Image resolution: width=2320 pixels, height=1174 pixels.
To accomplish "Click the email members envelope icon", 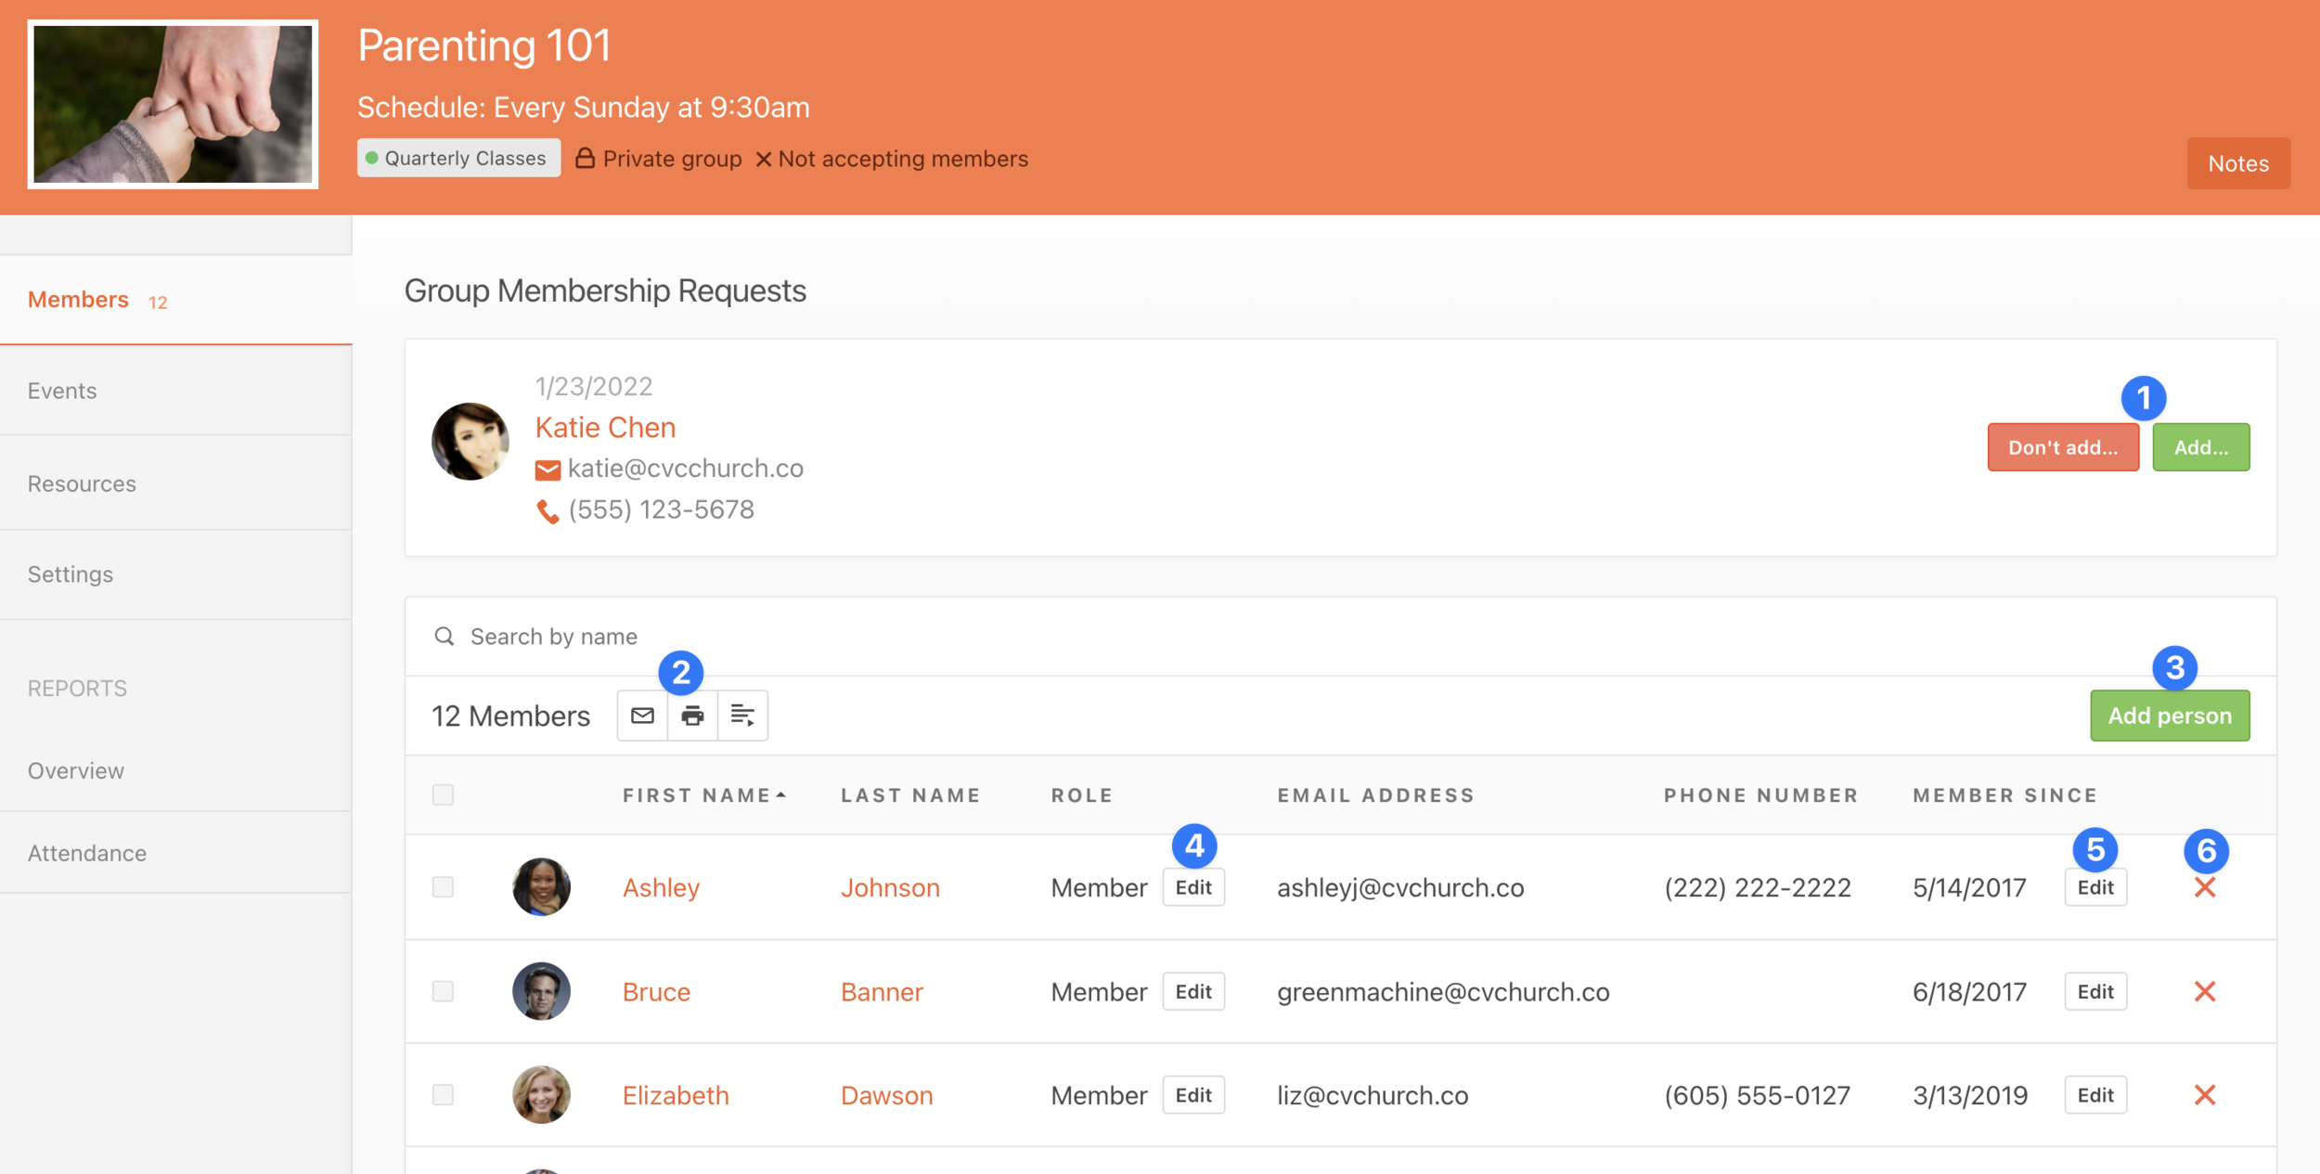I will click(x=642, y=716).
